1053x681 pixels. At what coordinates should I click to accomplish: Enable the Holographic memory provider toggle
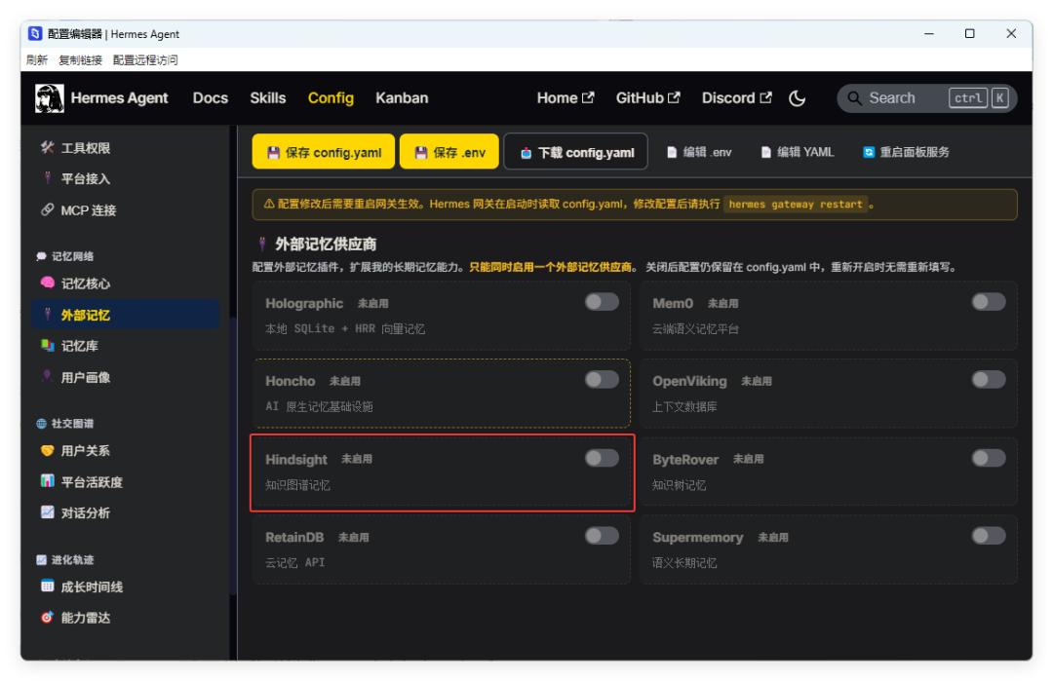[602, 302]
